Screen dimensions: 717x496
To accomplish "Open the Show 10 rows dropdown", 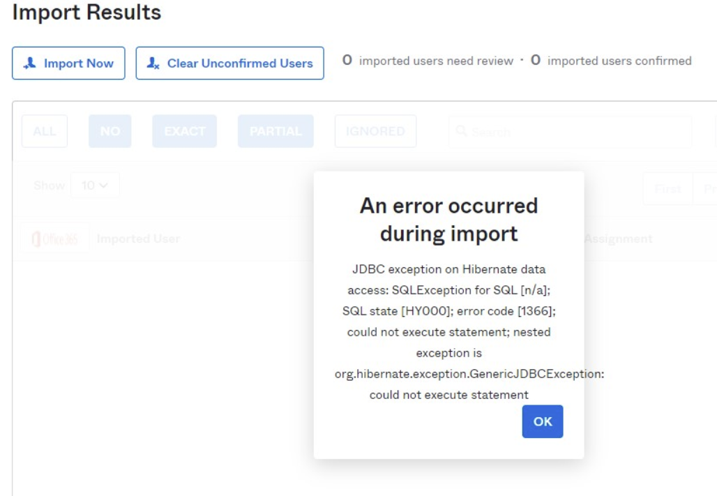I will pos(95,186).
